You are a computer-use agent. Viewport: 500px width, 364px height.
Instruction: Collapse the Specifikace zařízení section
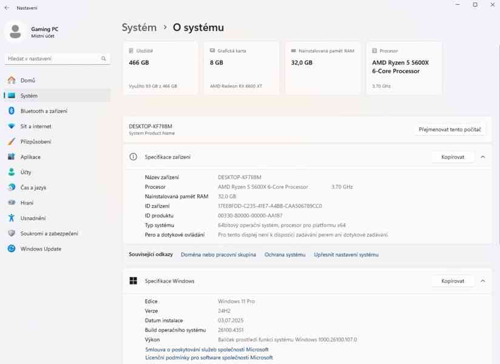point(483,157)
